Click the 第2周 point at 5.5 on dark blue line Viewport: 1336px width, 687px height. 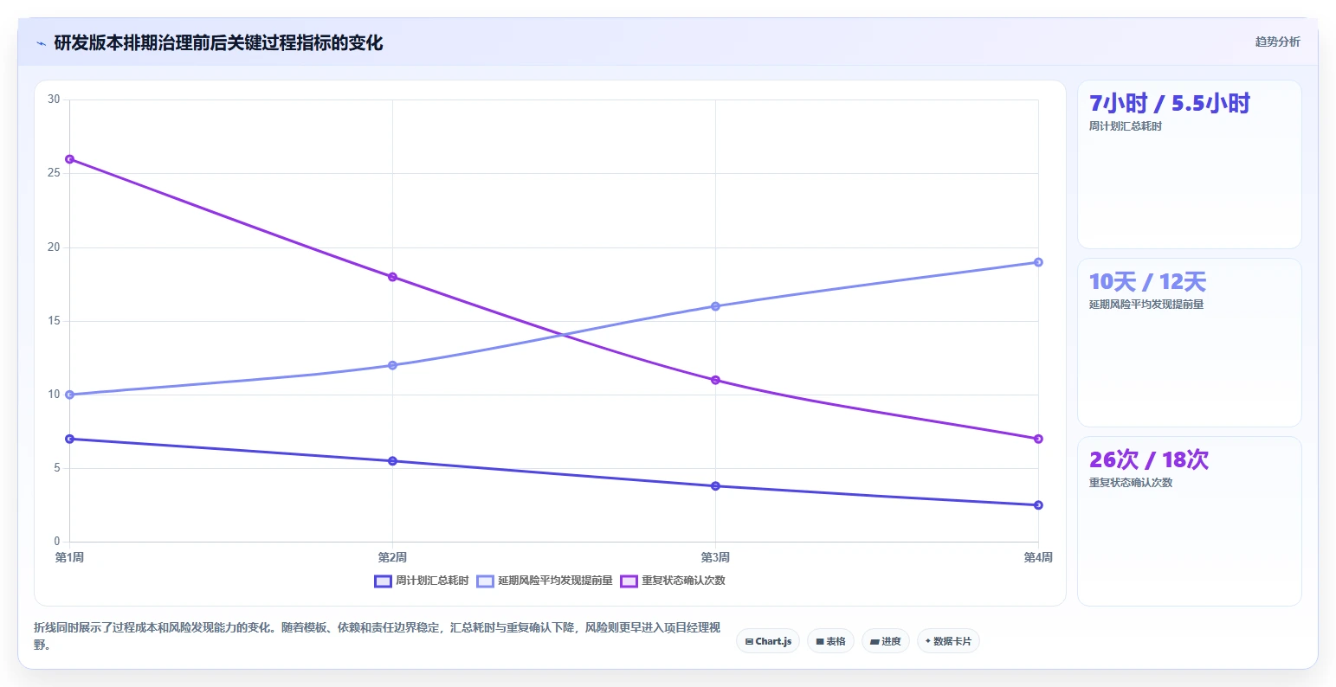click(392, 461)
